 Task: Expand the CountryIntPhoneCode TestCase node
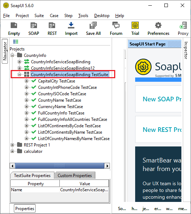26,87
